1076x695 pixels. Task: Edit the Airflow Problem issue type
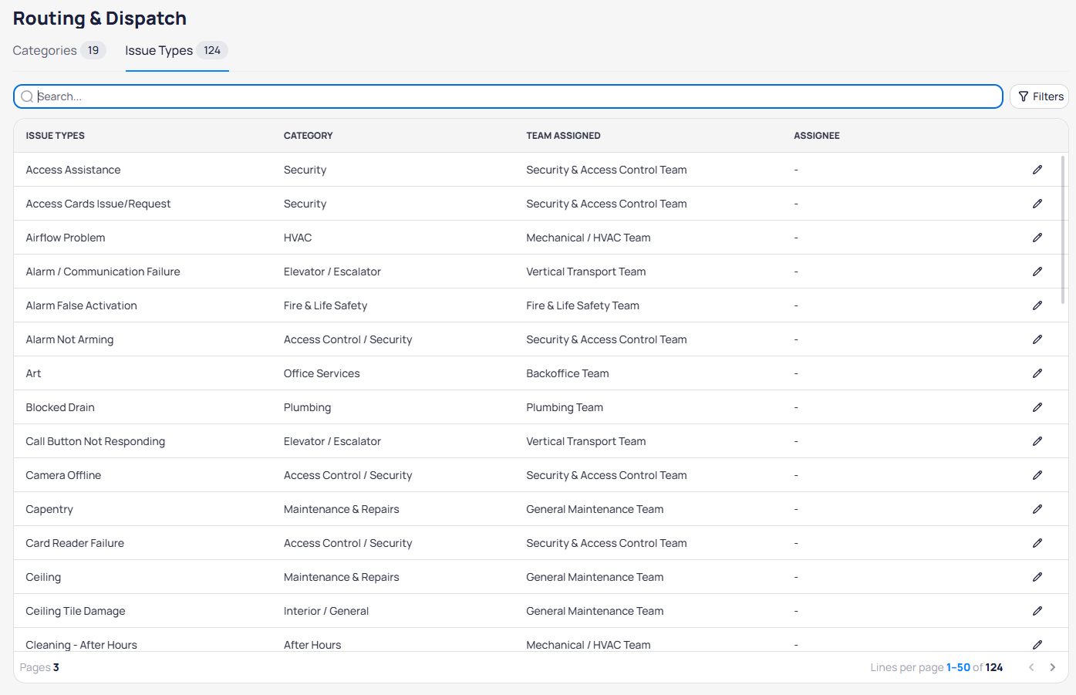[x=1037, y=238]
